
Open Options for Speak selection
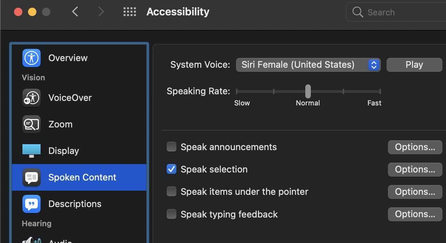pos(415,170)
